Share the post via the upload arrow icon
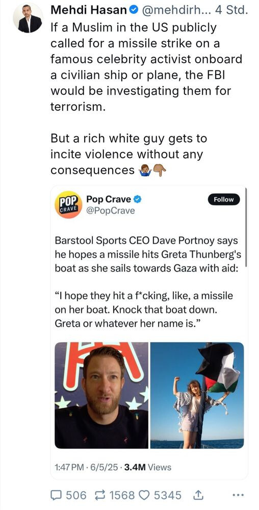 point(197,495)
